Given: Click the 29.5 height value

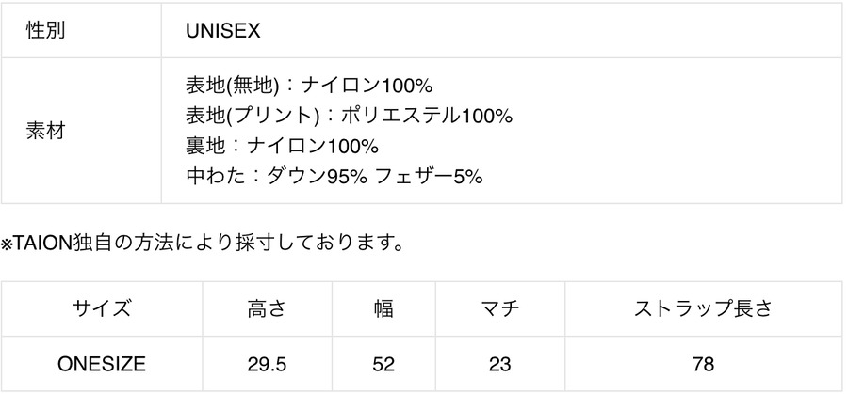Looking at the screenshot, I should pos(270,363).
